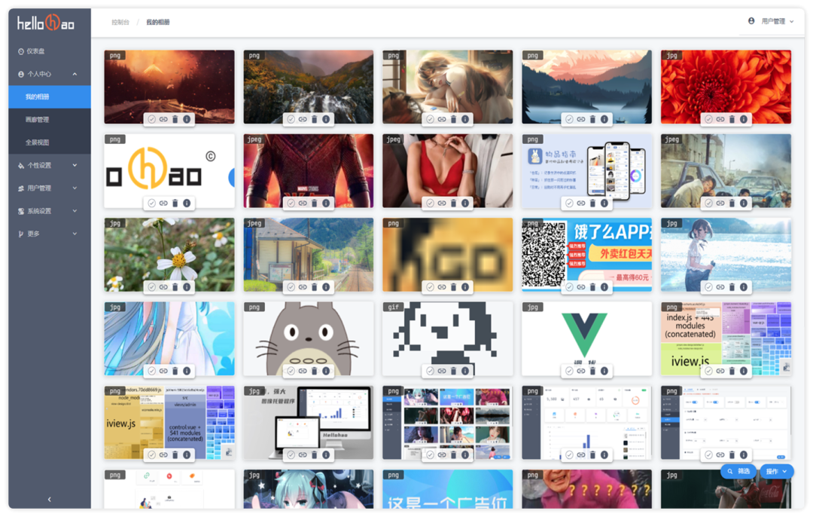The height and width of the screenshot is (517, 813).
Task: Show info for the Totoro png
Action: (x=326, y=371)
